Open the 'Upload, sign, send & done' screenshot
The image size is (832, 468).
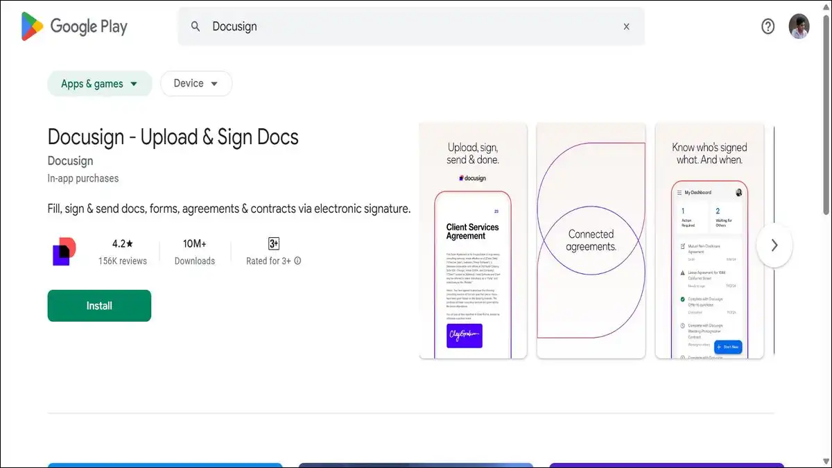coord(473,241)
